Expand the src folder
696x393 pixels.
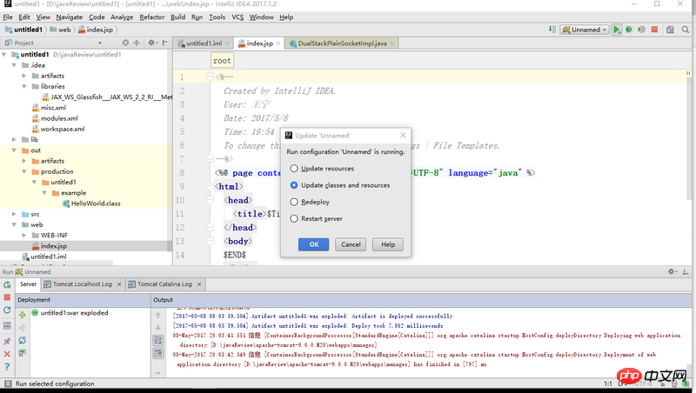coord(14,214)
